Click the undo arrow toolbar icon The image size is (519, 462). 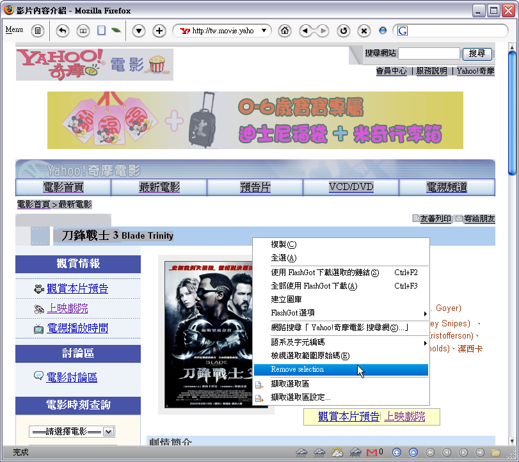pos(63,31)
